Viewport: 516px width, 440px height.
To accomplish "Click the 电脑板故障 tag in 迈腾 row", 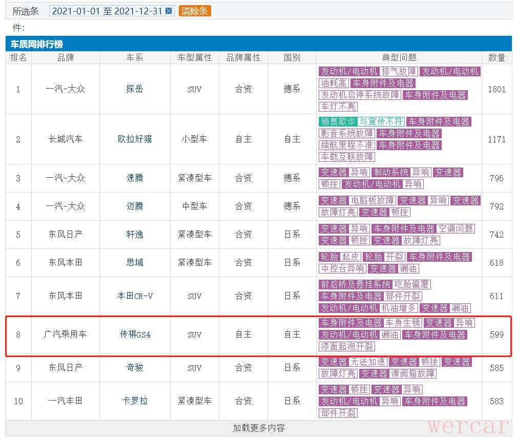I will pos(372,201).
